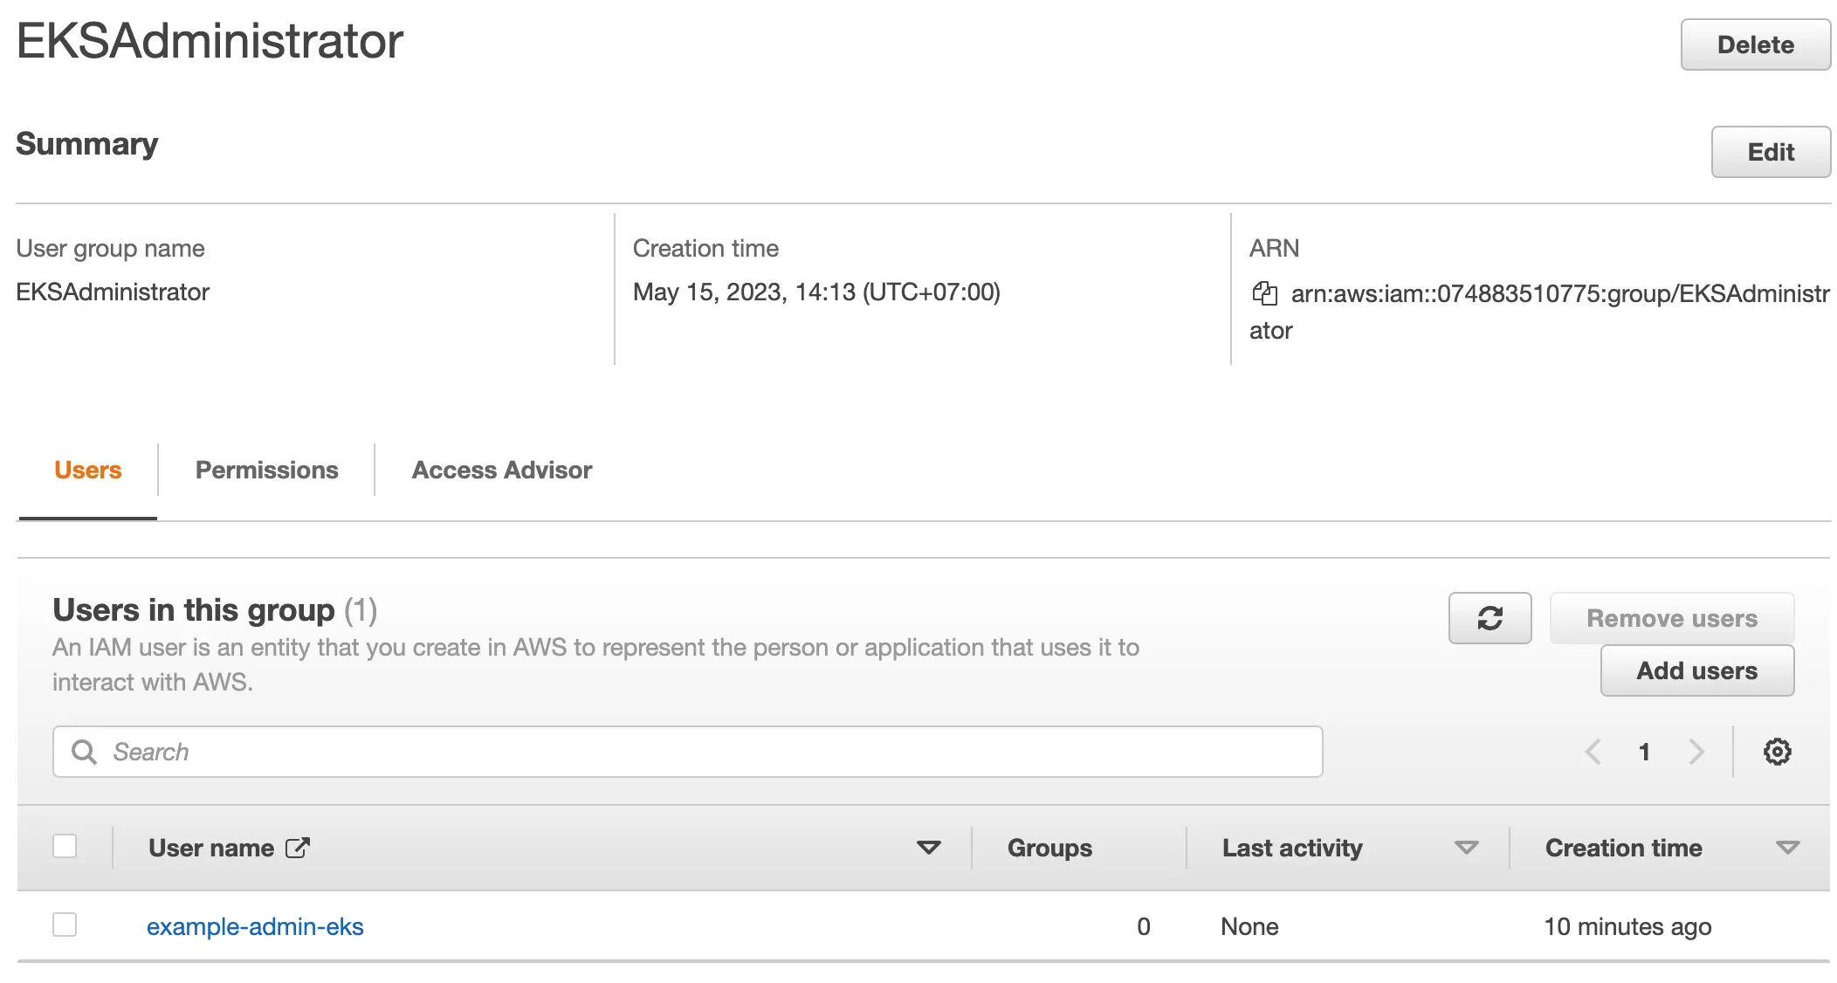Open the example-admin-eks user link

tap(255, 926)
